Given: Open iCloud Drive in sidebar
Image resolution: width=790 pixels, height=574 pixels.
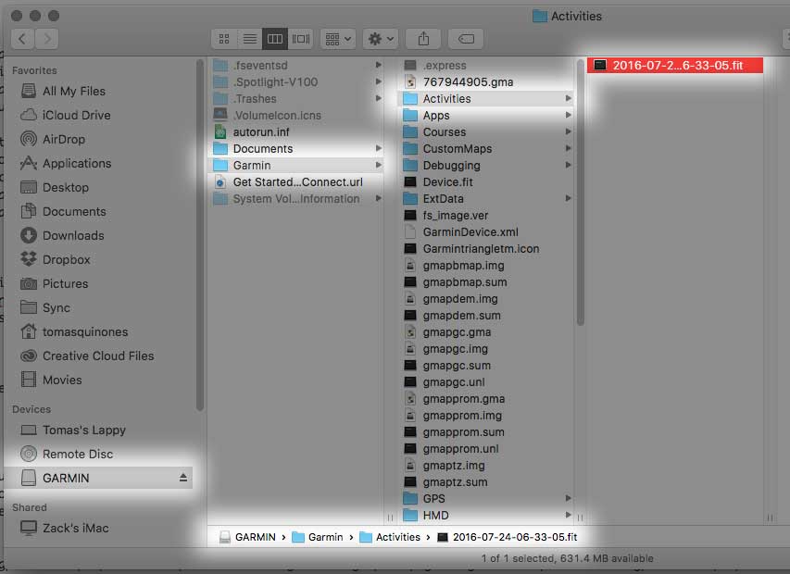Looking at the screenshot, I should coord(65,116).
